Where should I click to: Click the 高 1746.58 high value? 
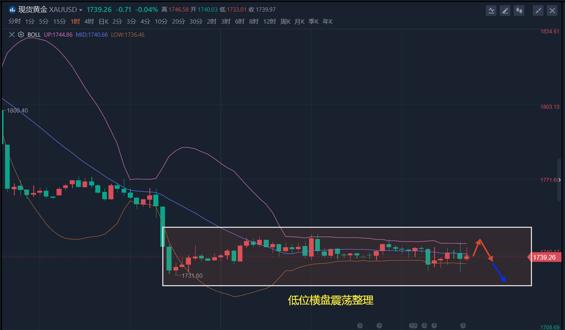(175, 10)
